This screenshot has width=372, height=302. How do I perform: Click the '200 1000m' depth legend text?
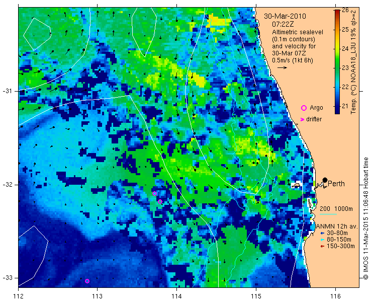click(x=336, y=209)
